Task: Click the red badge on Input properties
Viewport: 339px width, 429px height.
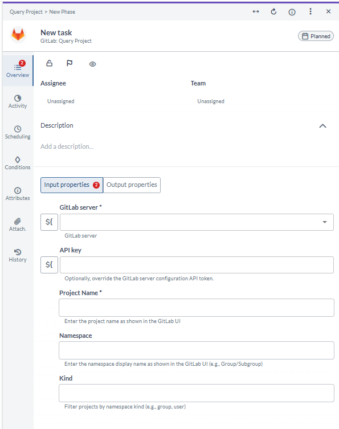Action: coord(96,185)
